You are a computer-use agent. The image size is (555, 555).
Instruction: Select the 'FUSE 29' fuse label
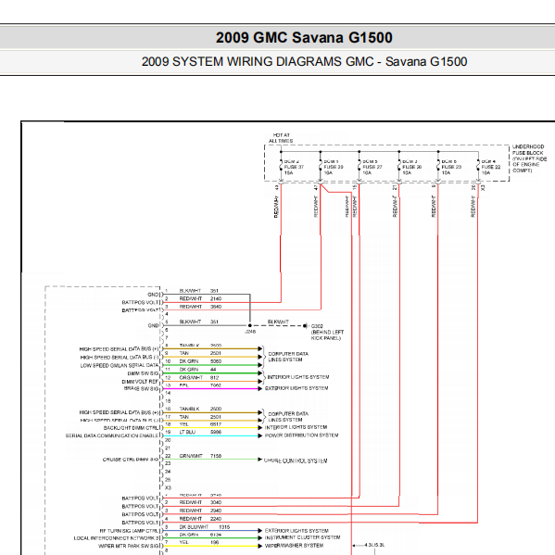(x=334, y=167)
